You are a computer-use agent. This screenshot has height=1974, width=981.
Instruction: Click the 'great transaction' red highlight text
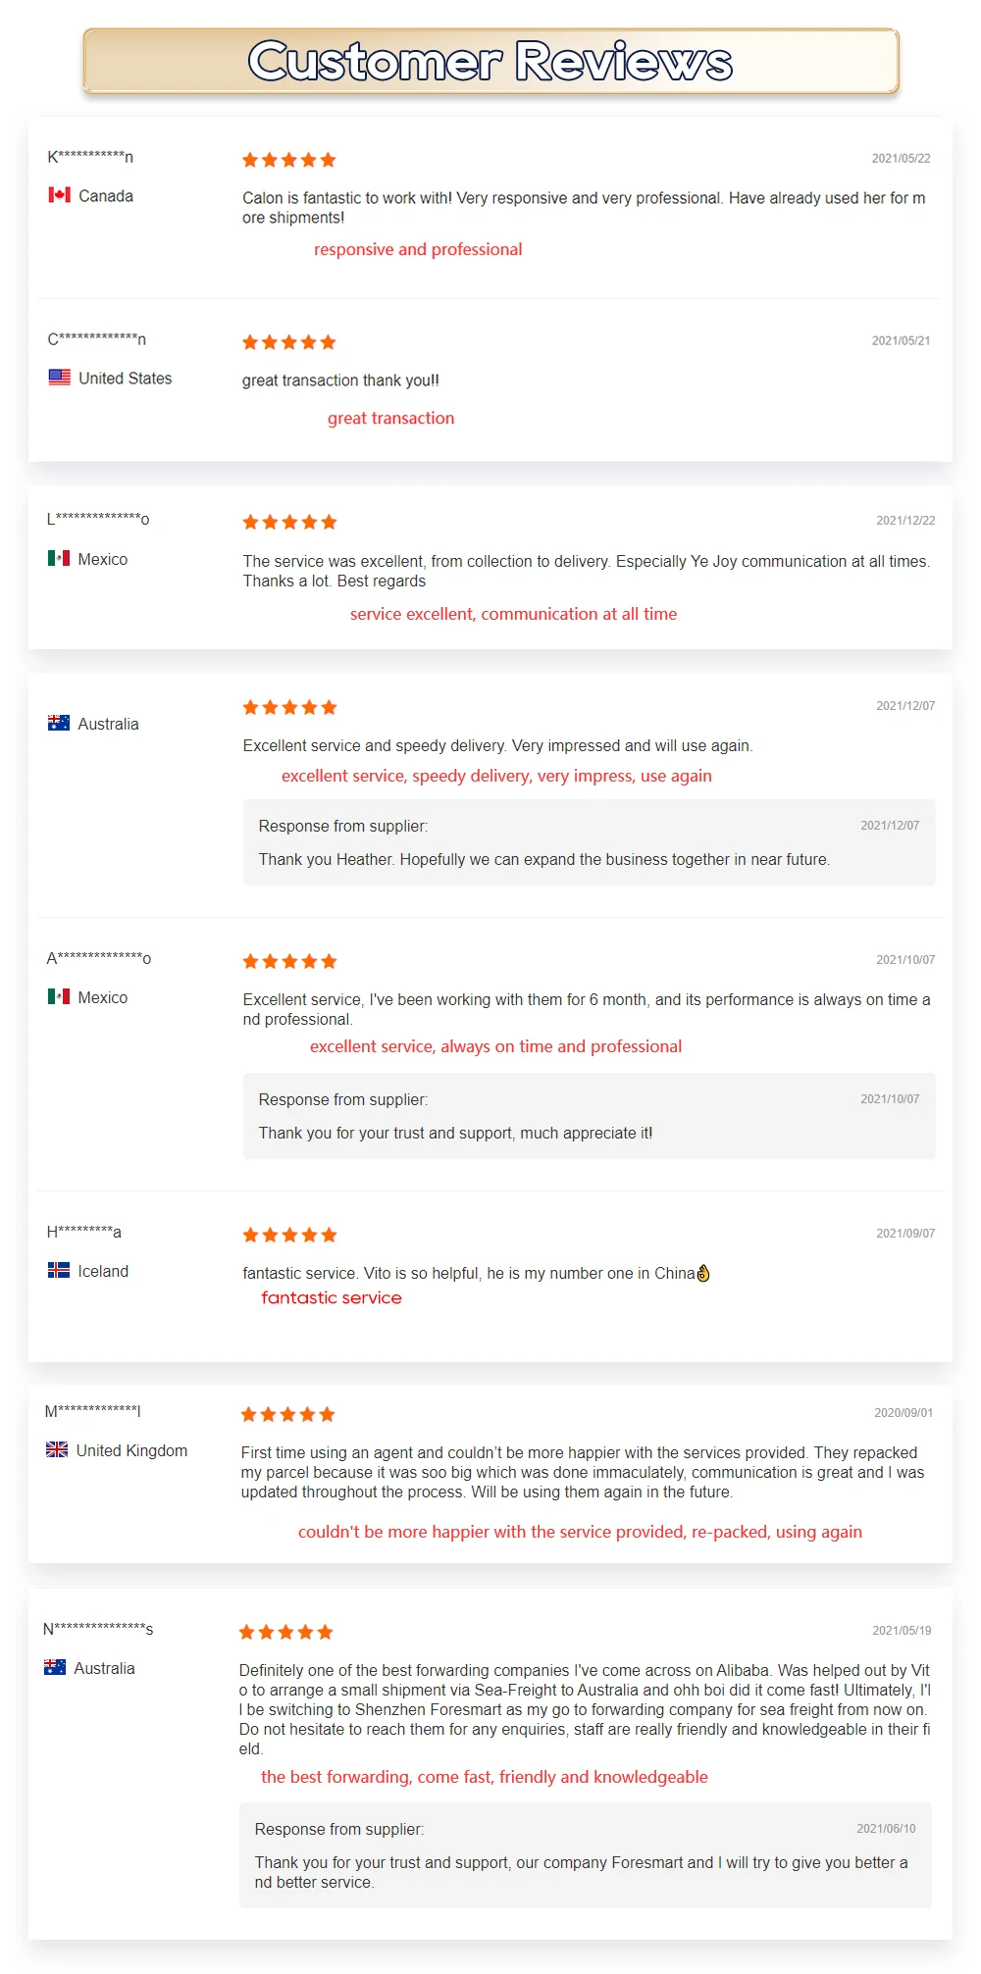pyautogui.click(x=390, y=418)
